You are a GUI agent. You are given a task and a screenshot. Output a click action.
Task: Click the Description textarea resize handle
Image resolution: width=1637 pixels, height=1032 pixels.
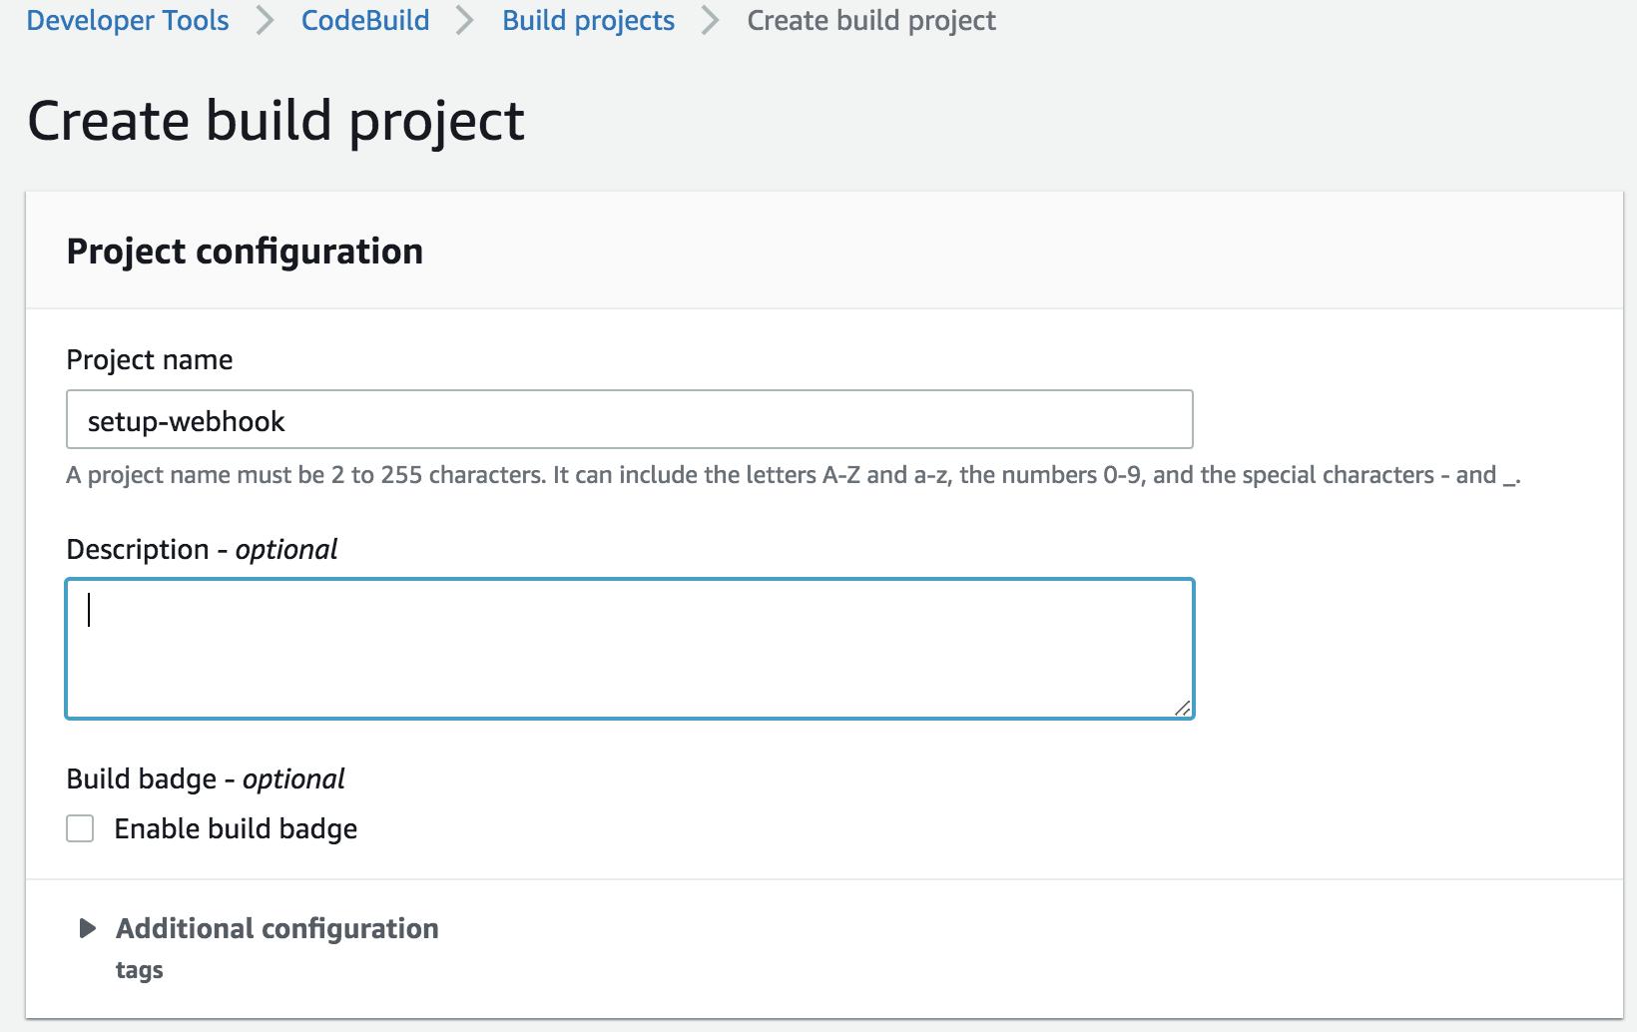[x=1182, y=708]
